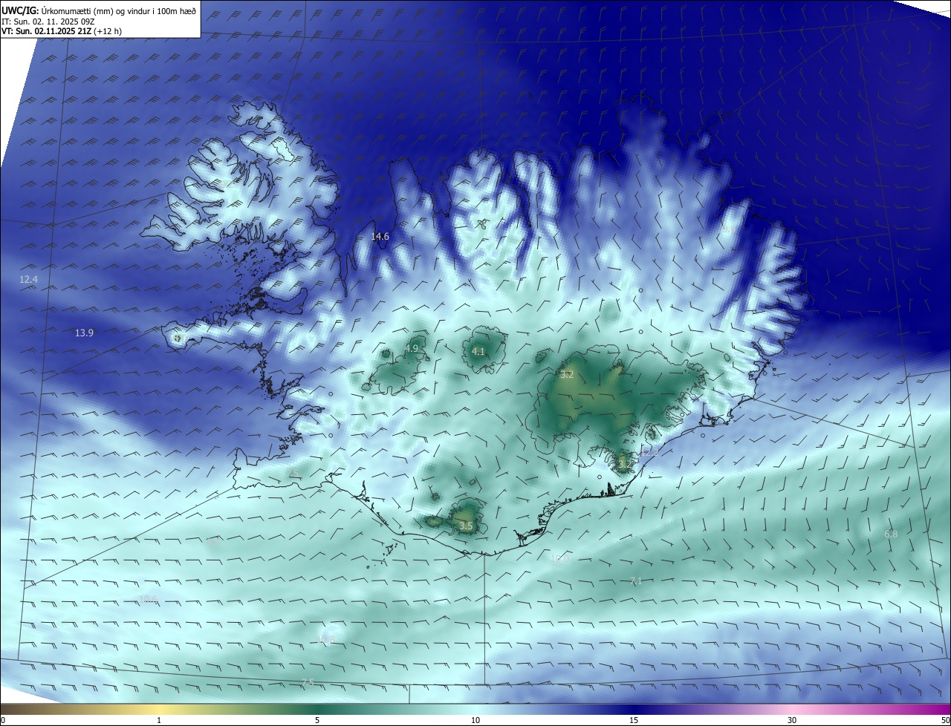Click the 4.1 value on Hofsjökull glacier
Image resolution: width=951 pixels, height=726 pixels.
point(478,351)
